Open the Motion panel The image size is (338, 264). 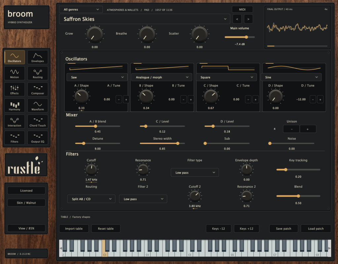coord(15,73)
